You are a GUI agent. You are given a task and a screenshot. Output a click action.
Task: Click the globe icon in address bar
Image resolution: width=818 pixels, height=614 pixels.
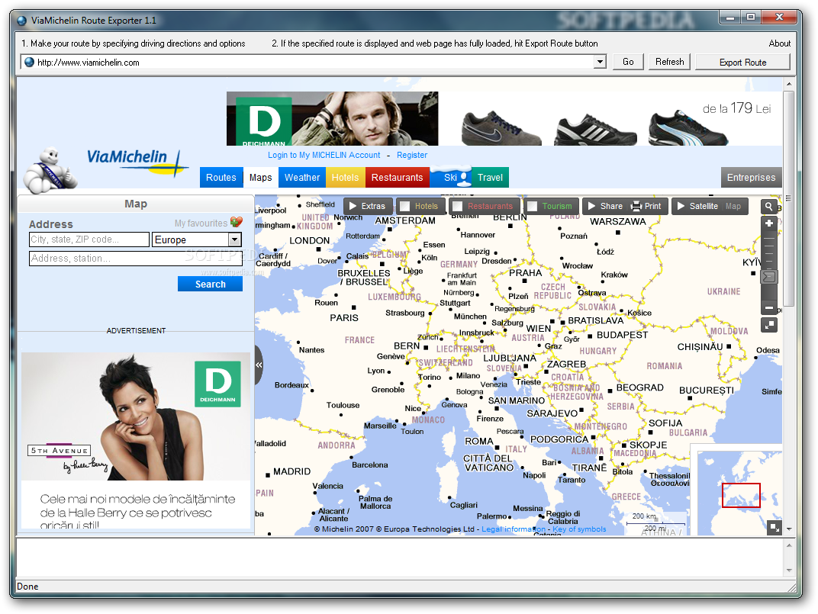click(x=29, y=62)
